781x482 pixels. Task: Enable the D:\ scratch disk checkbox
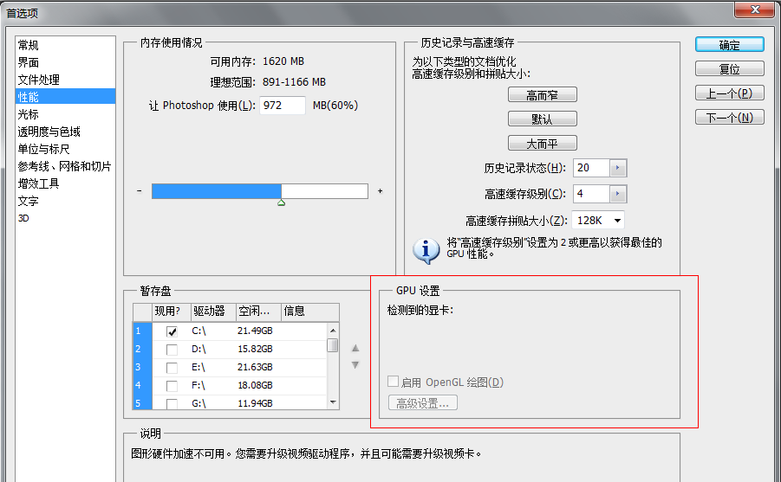(172, 349)
